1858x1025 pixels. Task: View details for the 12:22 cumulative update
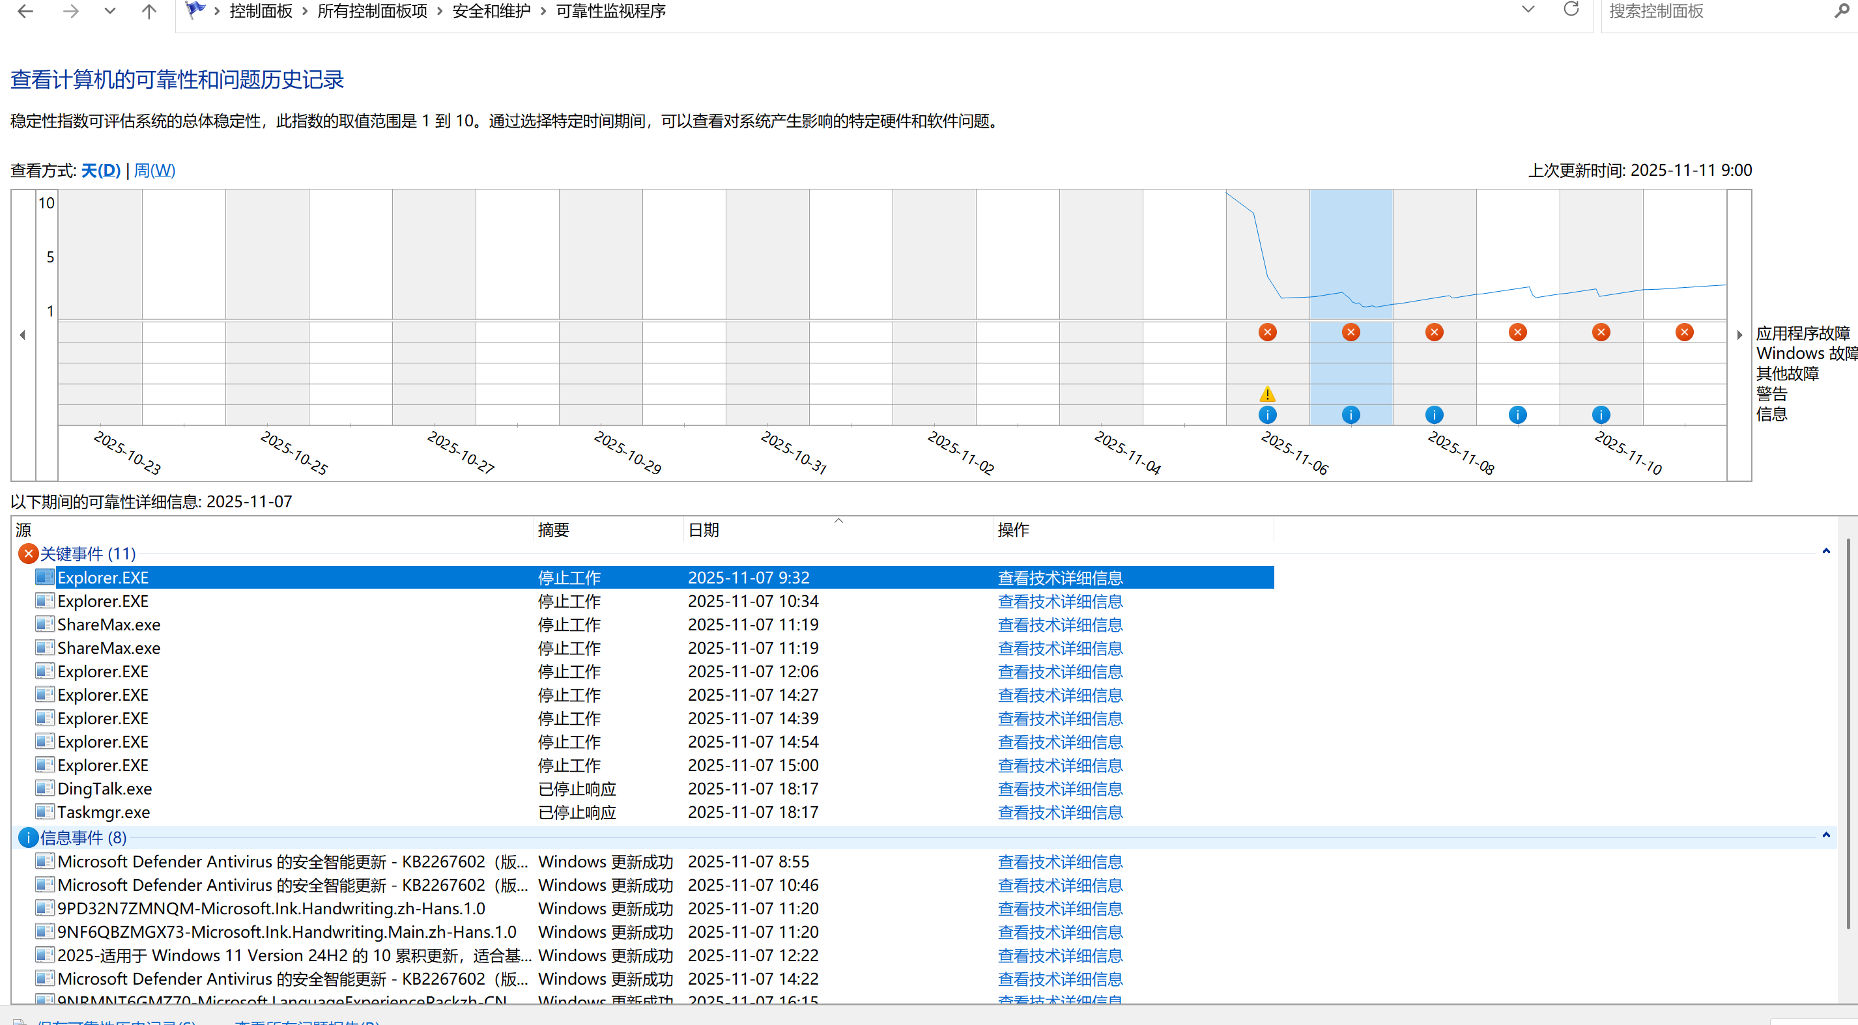[1061, 956]
